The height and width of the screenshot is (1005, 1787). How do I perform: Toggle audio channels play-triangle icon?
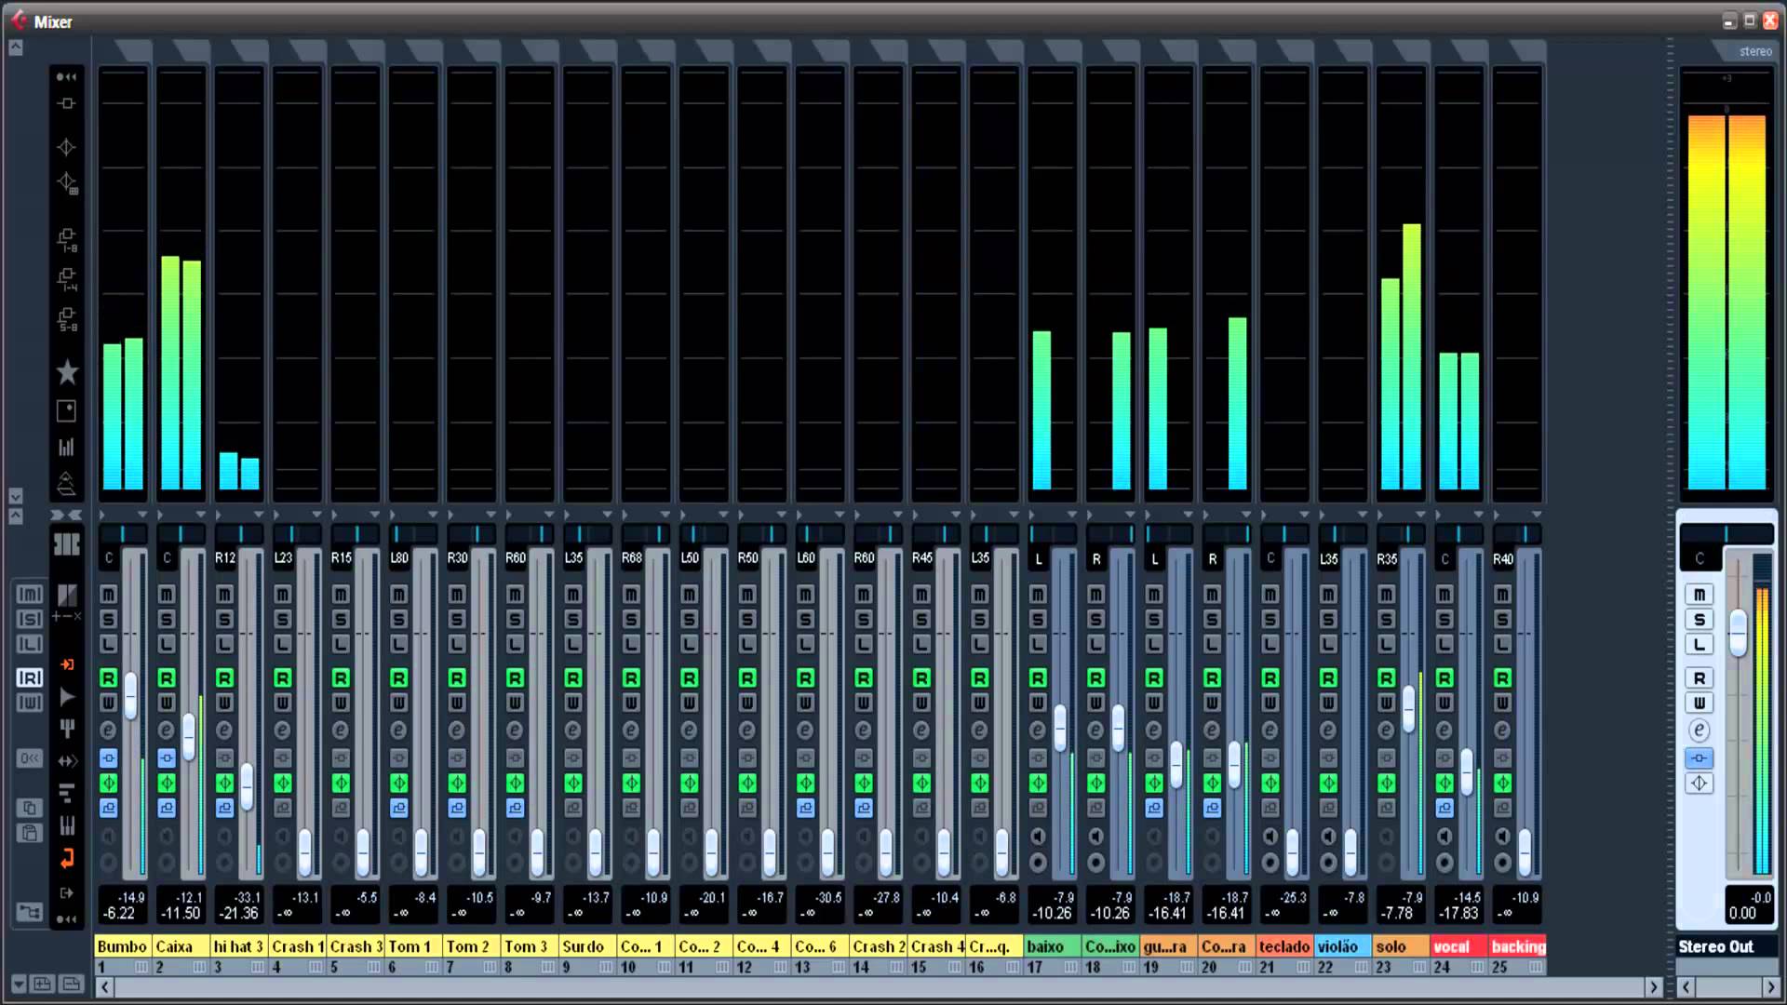67,696
